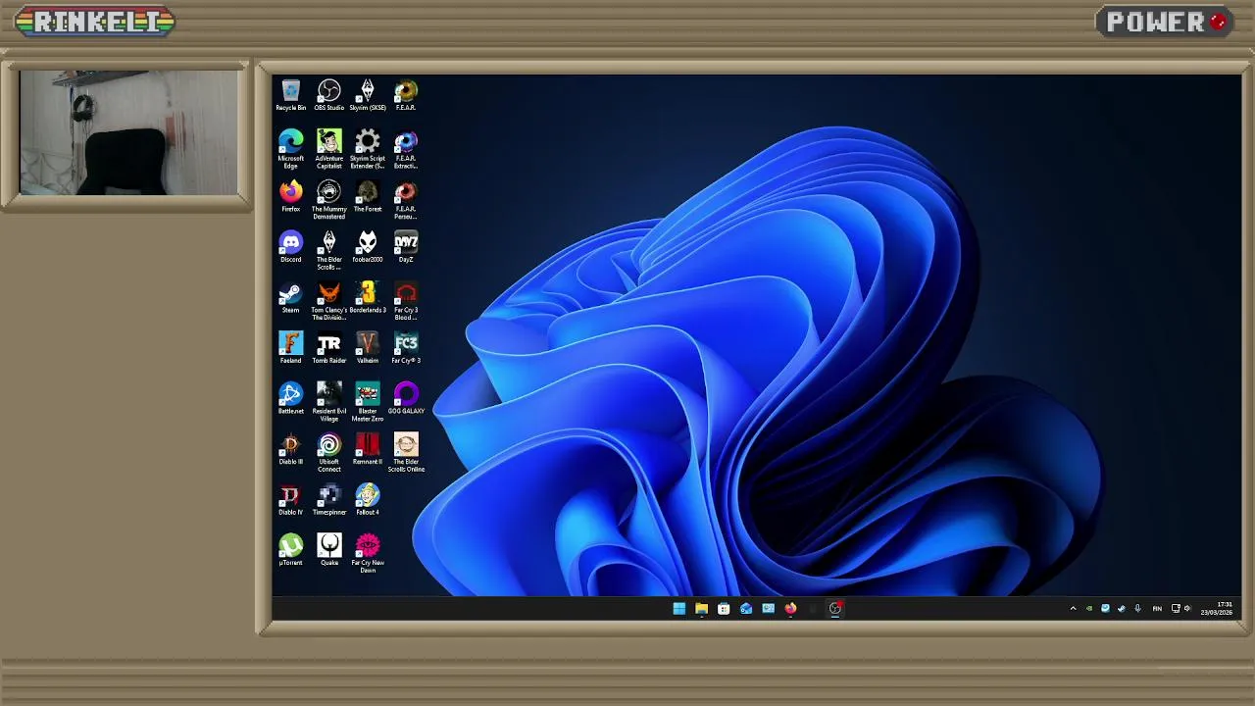Viewport: 1255px width, 706px height.
Task: Switch to OBS Studio on the taskbar
Action: click(x=835, y=609)
